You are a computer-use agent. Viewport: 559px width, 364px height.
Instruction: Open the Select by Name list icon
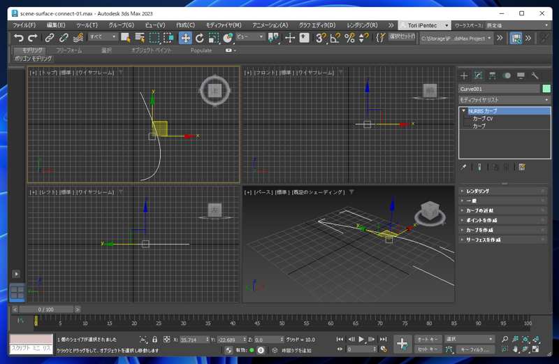[140, 38]
